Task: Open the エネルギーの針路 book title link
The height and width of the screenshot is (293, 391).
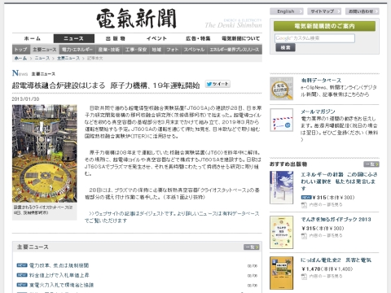Action: 339,181
